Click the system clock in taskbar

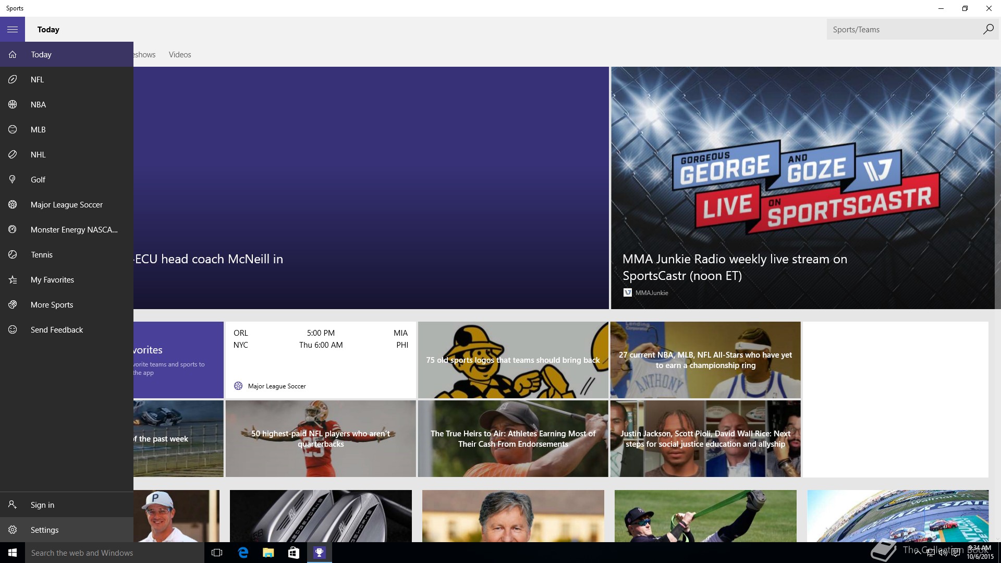click(980, 553)
